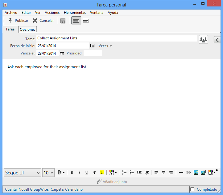Align text right
Viewport: 223px width, 195px height.
(x=171, y=173)
